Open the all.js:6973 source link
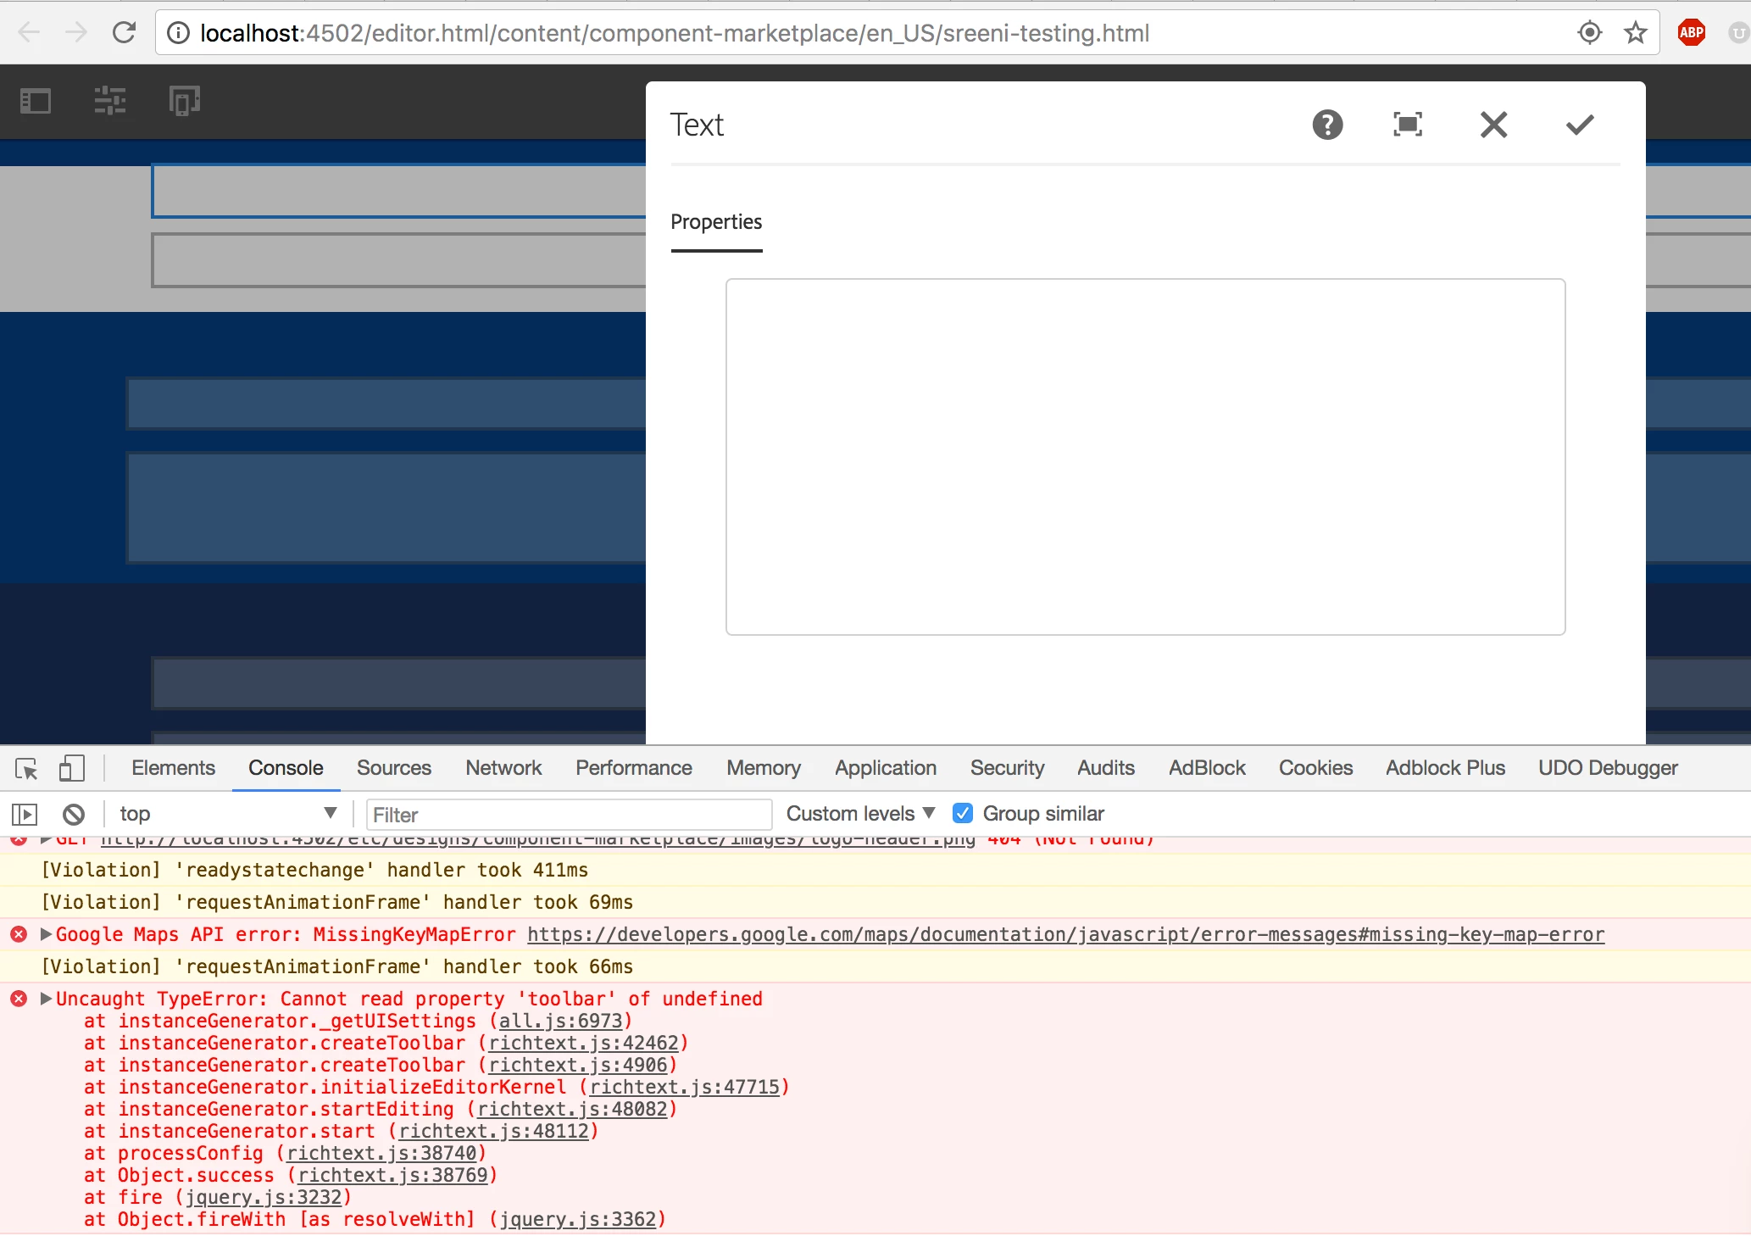The height and width of the screenshot is (1236, 1751). click(x=560, y=1022)
